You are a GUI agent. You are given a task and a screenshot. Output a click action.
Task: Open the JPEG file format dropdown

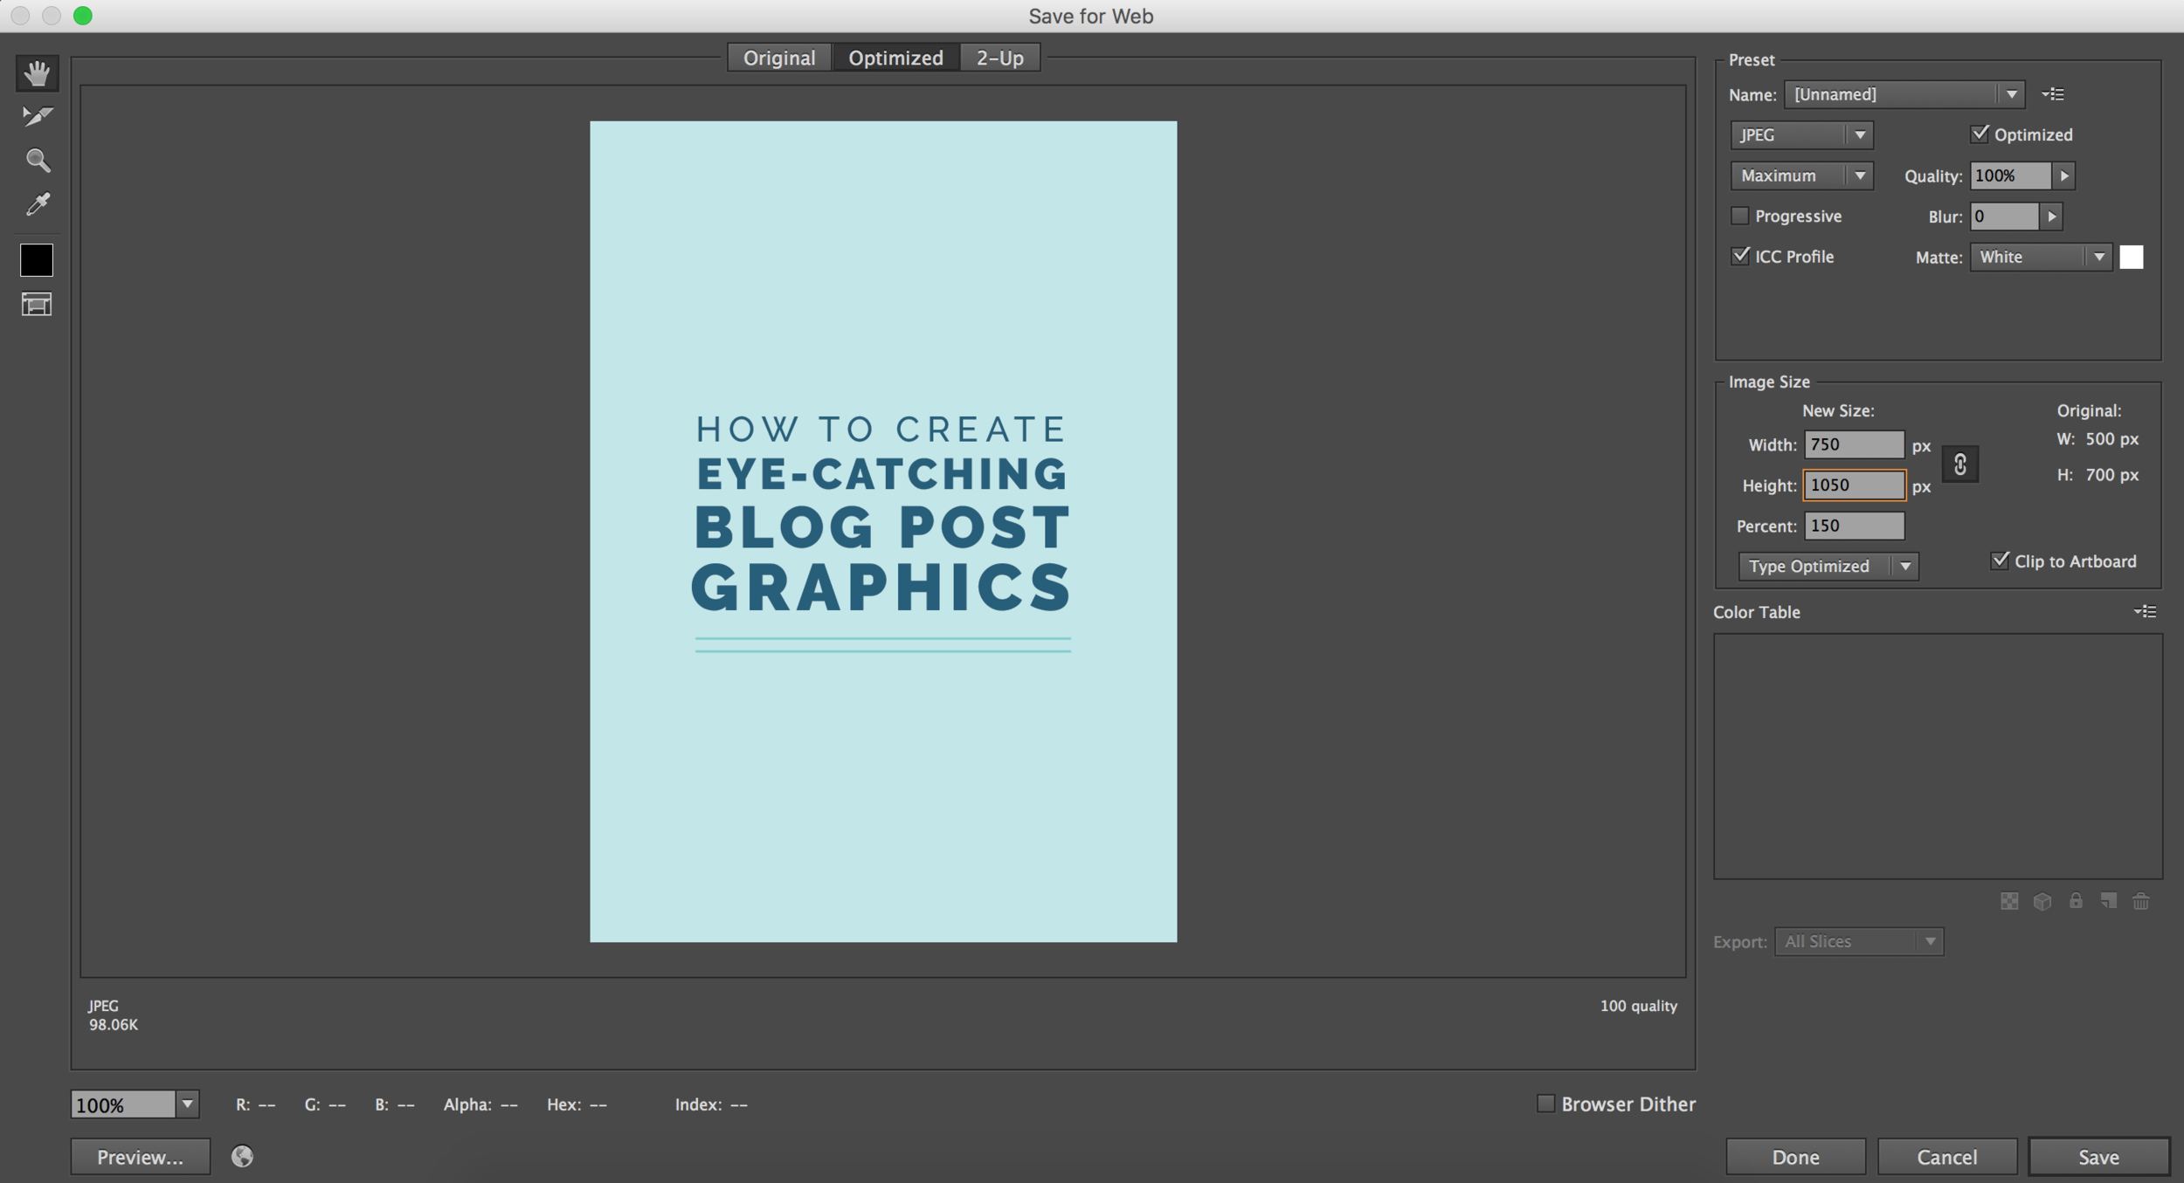tap(1800, 134)
